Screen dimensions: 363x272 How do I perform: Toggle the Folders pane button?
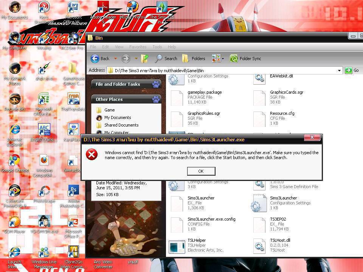tap(194, 59)
